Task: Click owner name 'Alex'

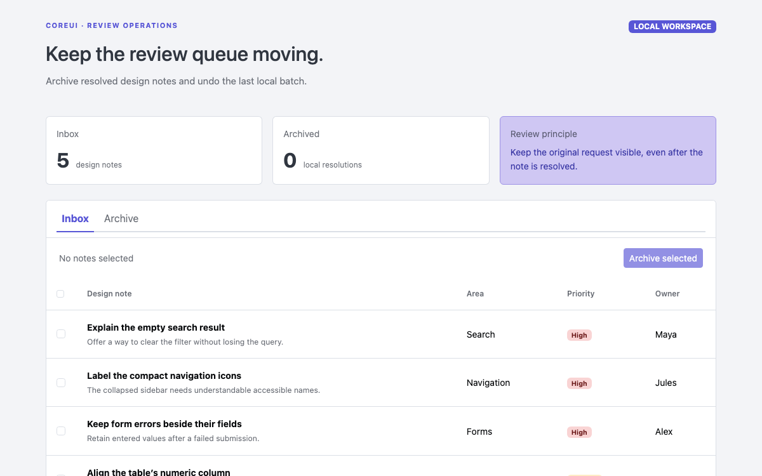Action: coord(664,432)
